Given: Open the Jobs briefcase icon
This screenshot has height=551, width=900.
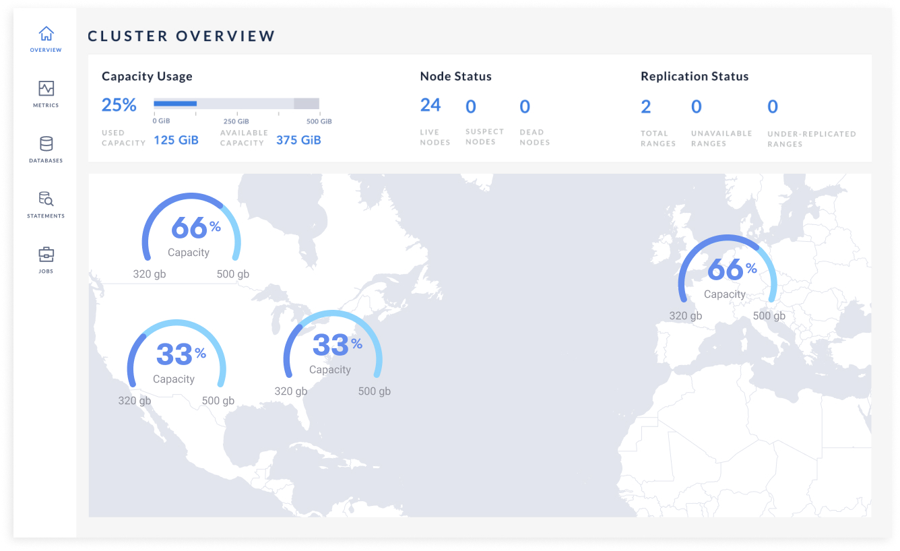Looking at the screenshot, I should tap(46, 255).
